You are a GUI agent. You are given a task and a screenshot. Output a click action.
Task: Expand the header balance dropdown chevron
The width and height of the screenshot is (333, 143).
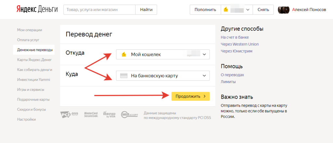tap(248, 10)
